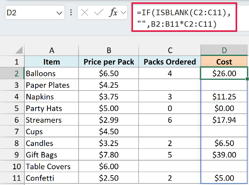Viewport: 249px width, 185px height.
Task: Click the formula bar resize dots handle
Action: click(x=71, y=13)
